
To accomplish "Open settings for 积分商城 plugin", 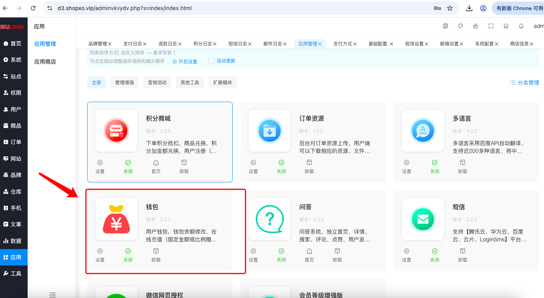I will click(x=100, y=166).
